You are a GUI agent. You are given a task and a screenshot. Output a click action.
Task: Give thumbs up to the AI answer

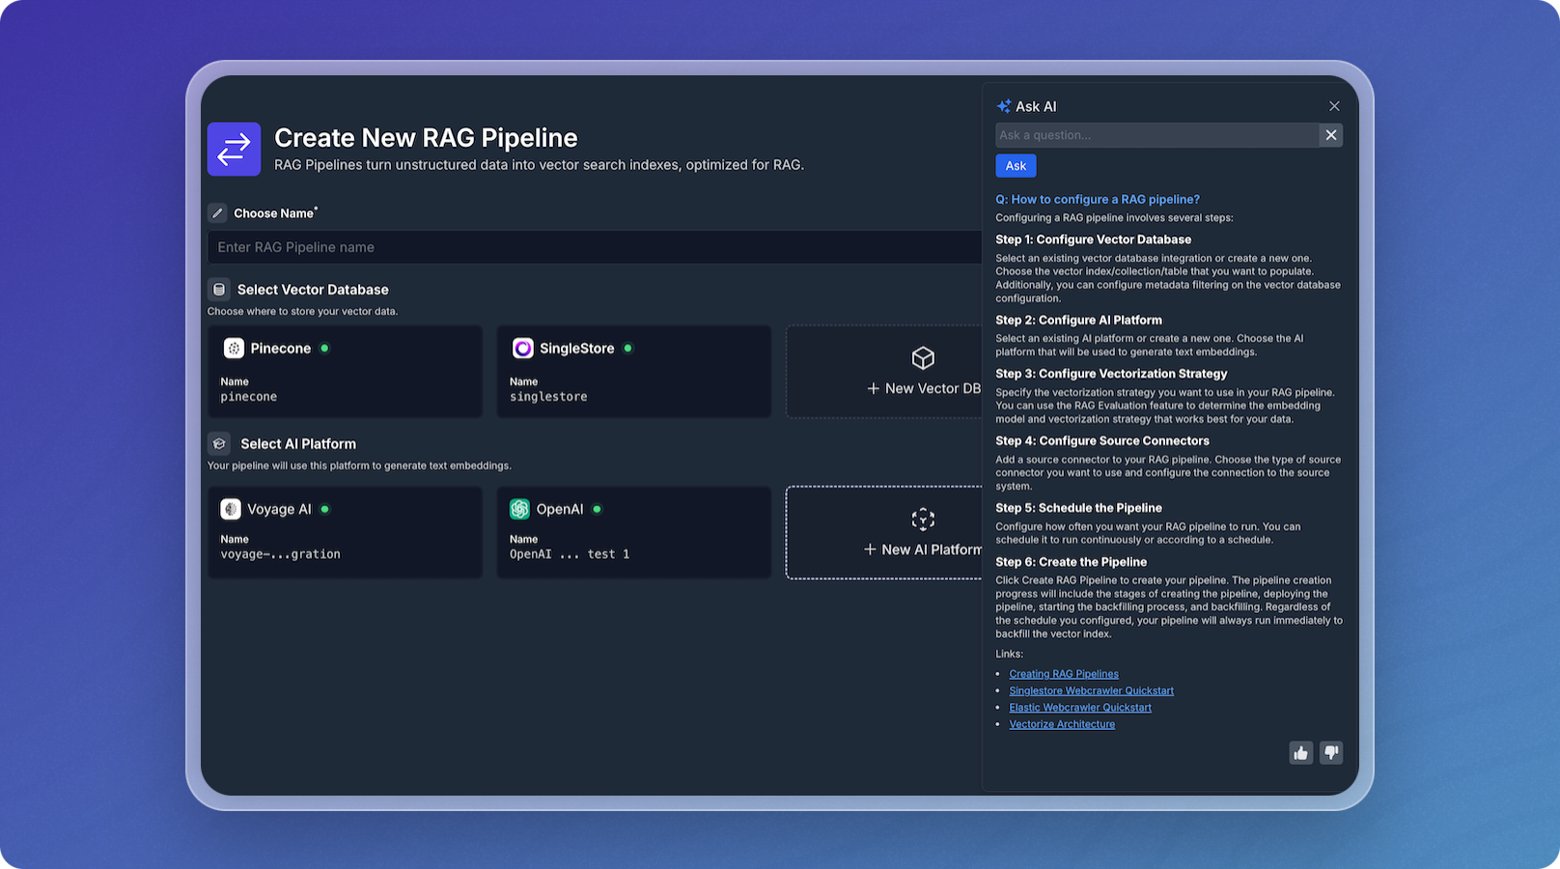click(1301, 753)
